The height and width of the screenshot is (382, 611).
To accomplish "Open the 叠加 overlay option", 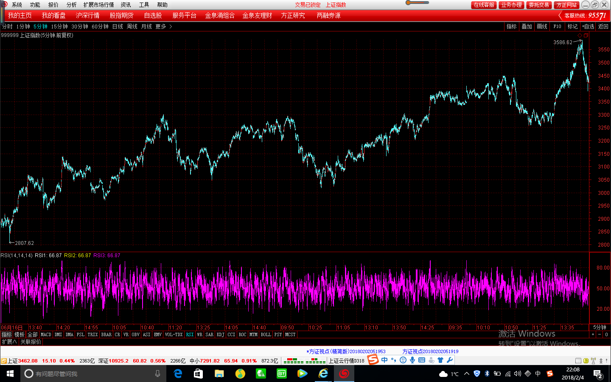I will (x=527, y=26).
